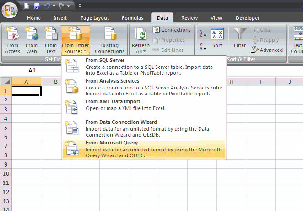Switch to the Insert tab
Image resolution: width=303 pixels, height=211 pixels.
pyautogui.click(x=60, y=18)
